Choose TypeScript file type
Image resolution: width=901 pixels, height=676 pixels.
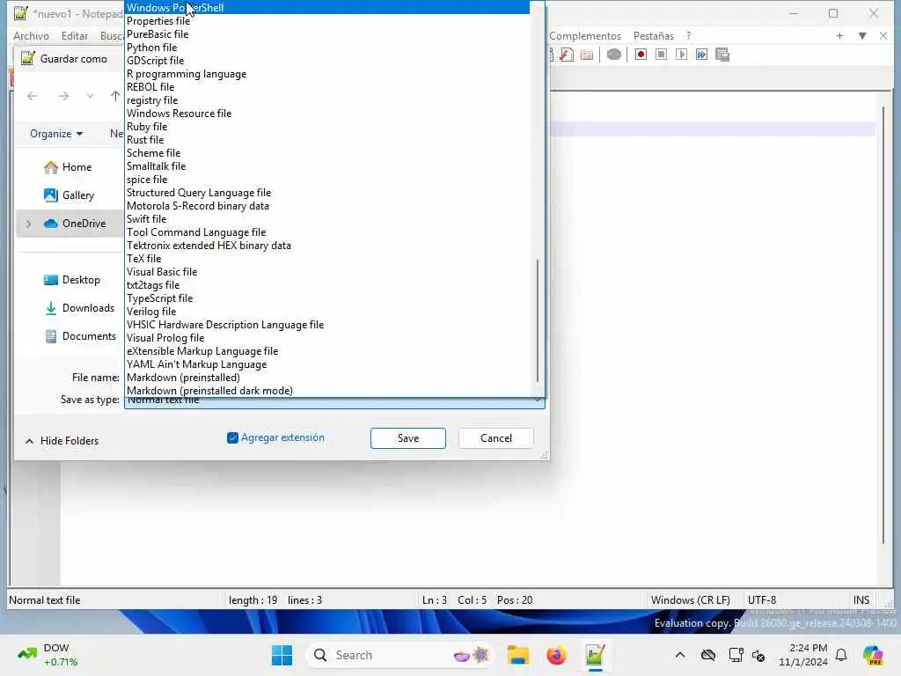(x=327, y=299)
